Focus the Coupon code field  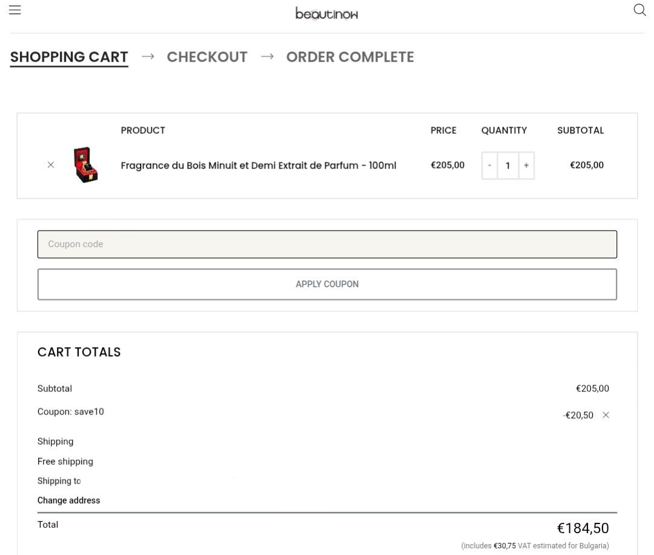coord(327,244)
